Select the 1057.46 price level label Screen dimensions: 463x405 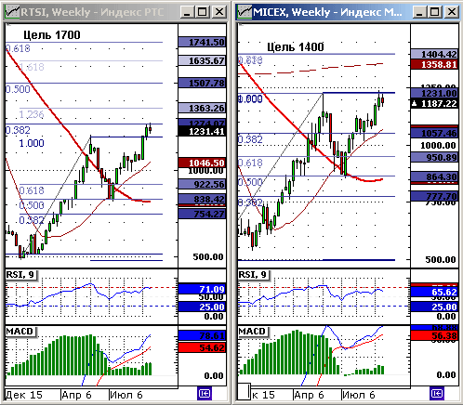434,133
